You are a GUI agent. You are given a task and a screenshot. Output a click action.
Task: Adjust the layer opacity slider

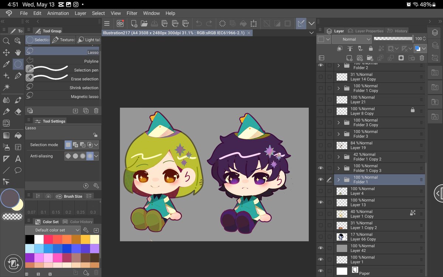(x=393, y=38)
